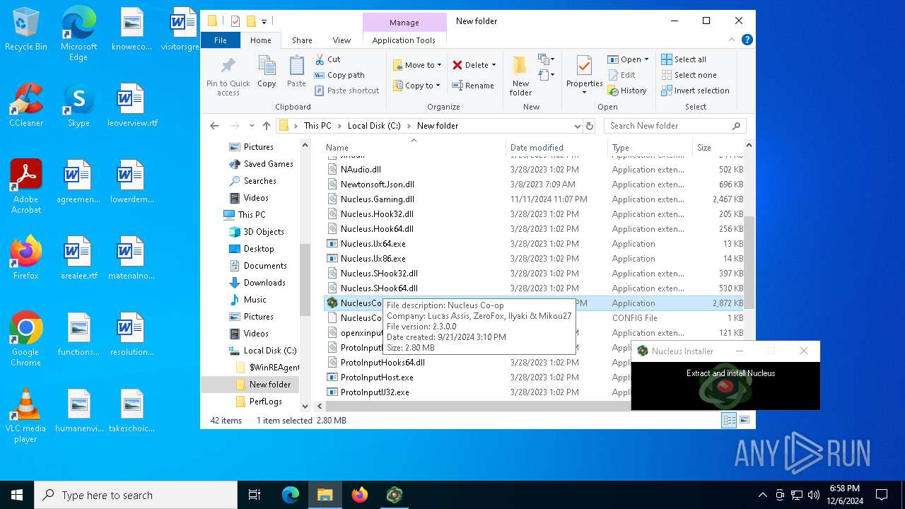Image resolution: width=905 pixels, height=509 pixels.
Task: Switch to details view button
Action: (729, 420)
